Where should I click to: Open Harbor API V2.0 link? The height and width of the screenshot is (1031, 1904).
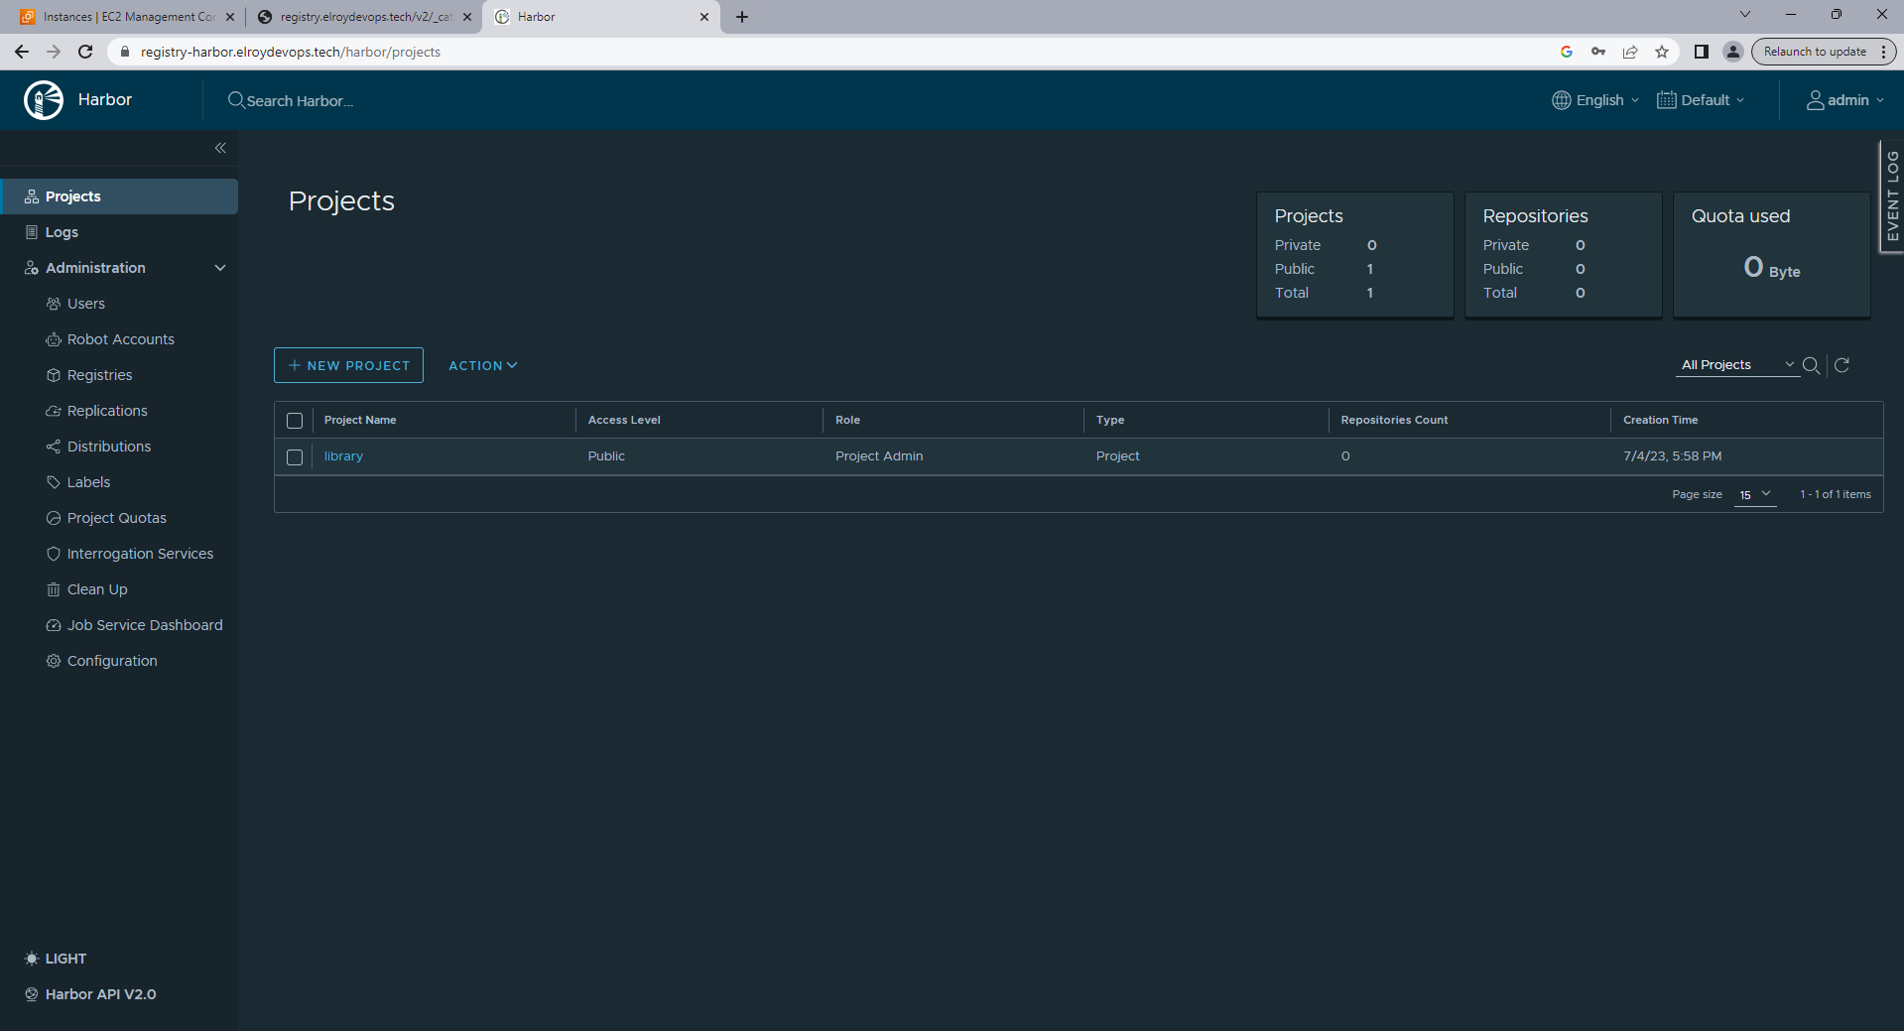pyautogui.click(x=100, y=994)
